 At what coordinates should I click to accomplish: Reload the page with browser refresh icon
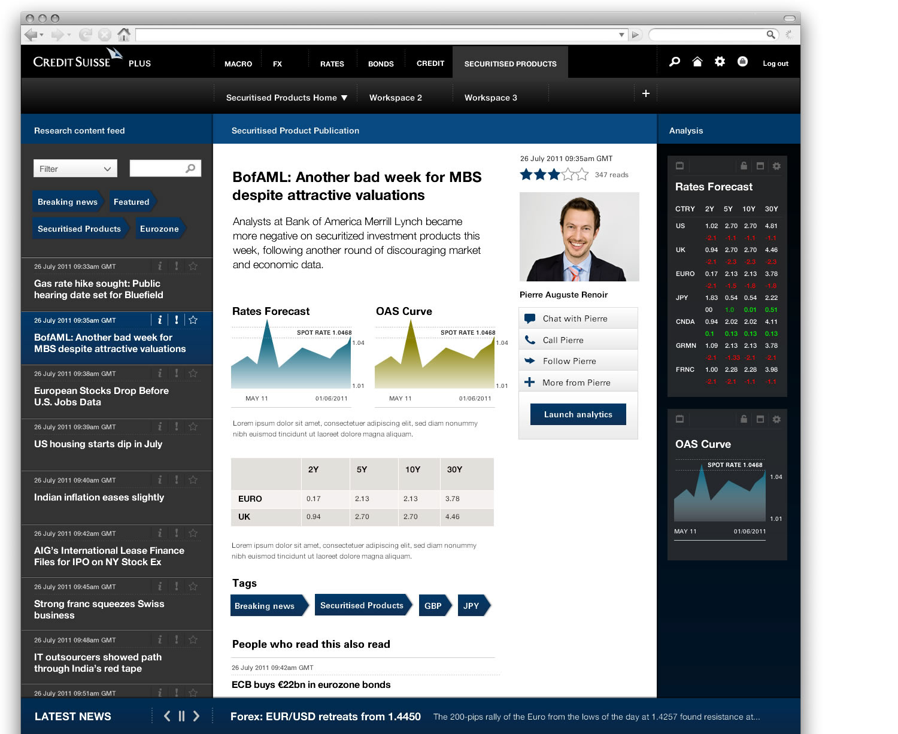pos(86,35)
